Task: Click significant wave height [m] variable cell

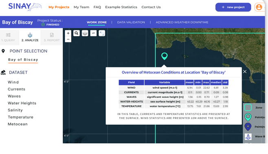Action: pos(165,97)
